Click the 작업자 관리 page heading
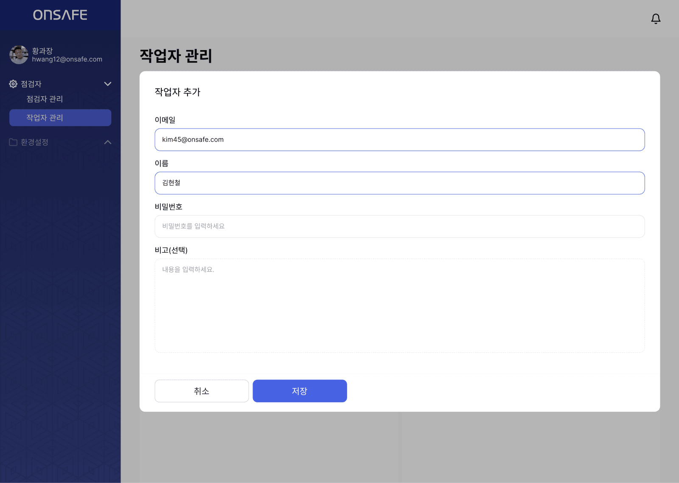679x483 pixels. point(176,56)
